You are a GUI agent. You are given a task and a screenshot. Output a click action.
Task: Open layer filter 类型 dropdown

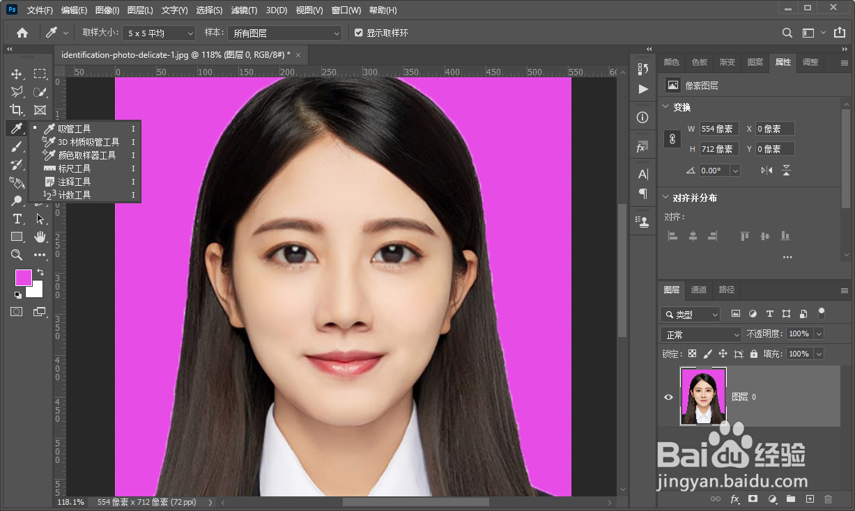pyautogui.click(x=691, y=315)
